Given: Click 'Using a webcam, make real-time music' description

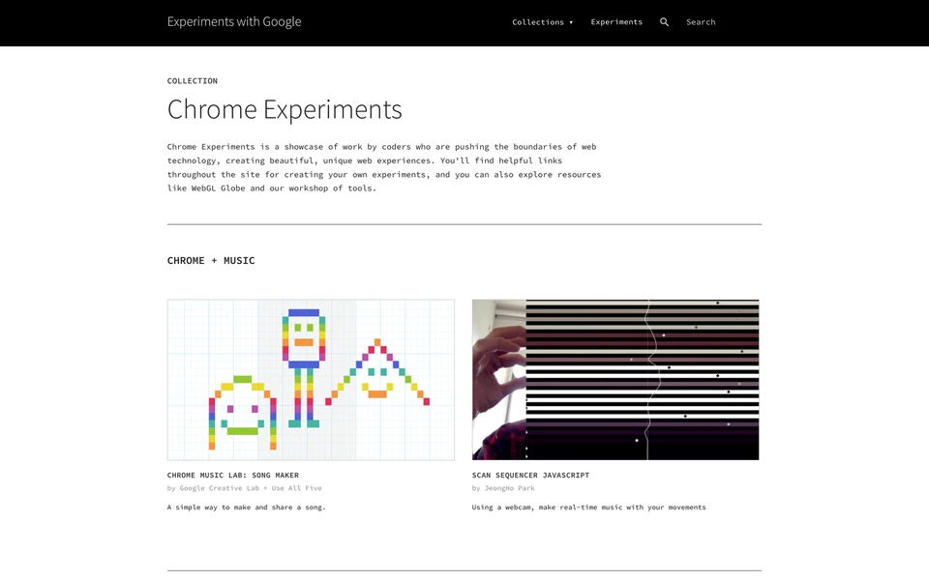Looking at the screenshot, I should (x=589, y=507).
